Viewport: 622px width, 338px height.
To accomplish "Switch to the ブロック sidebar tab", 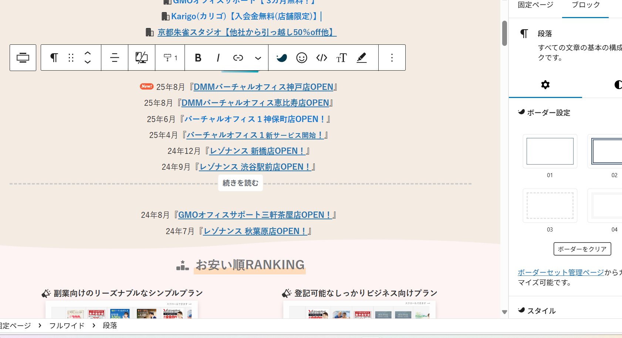I will tap(585, 5).
